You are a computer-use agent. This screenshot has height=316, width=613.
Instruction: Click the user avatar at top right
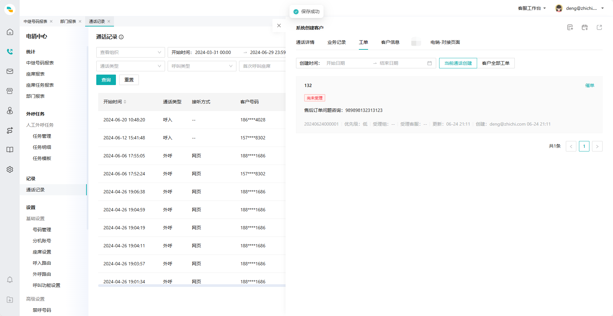point(559,8)
